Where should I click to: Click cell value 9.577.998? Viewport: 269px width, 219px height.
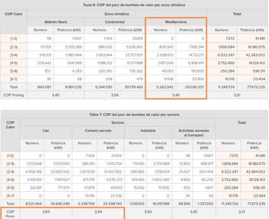point(135,63)
